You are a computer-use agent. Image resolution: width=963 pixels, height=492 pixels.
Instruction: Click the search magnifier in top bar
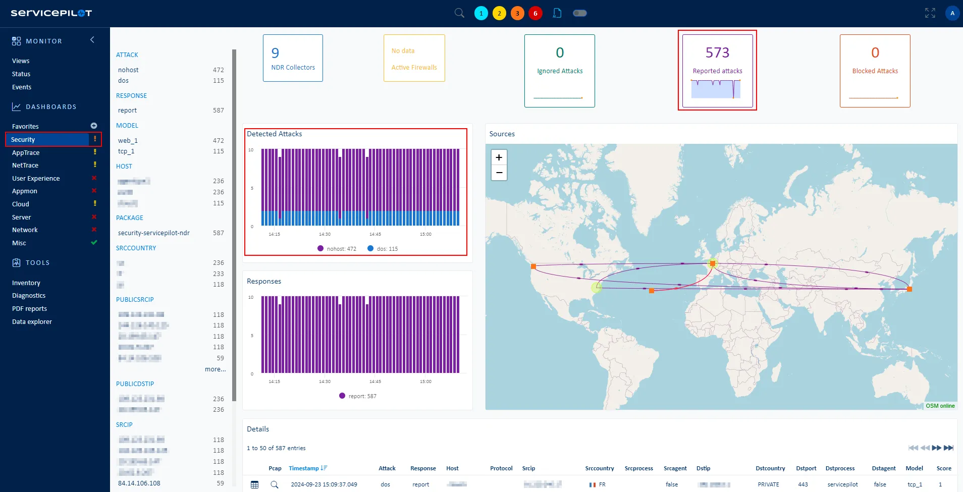(x=459, y=13)
